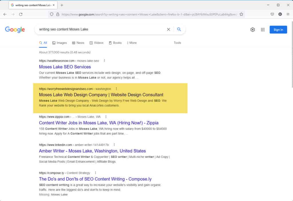Reload the current page
This screenshot has height=201, width=293.
click(x=21, y=14)
